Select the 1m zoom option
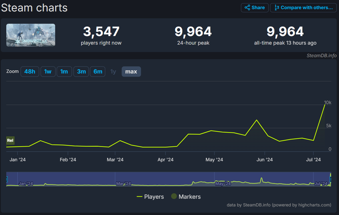The width and height of the screenshot is (339, 215). pos(64,71)
